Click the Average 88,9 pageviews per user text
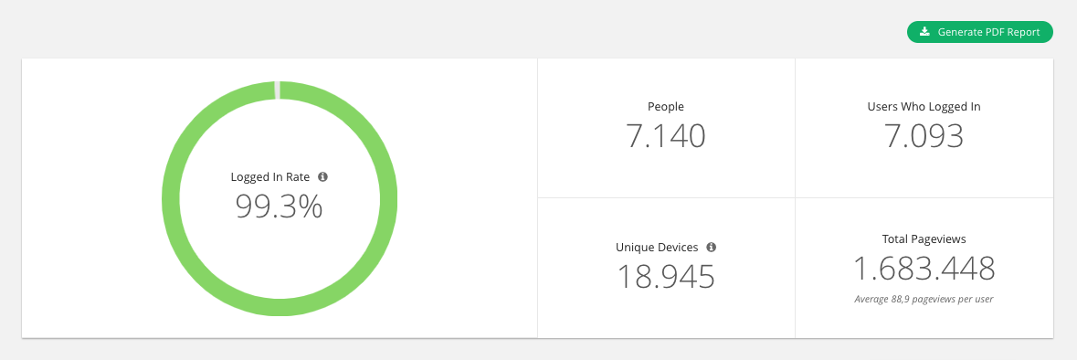The image size is (1077, 360). (x=924, y=299)
